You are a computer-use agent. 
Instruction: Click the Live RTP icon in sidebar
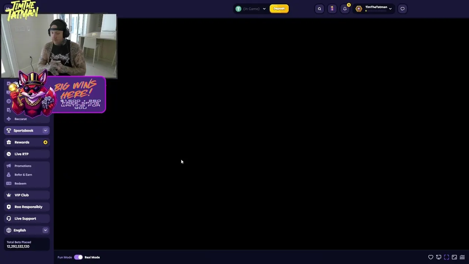tap(9, 154)
